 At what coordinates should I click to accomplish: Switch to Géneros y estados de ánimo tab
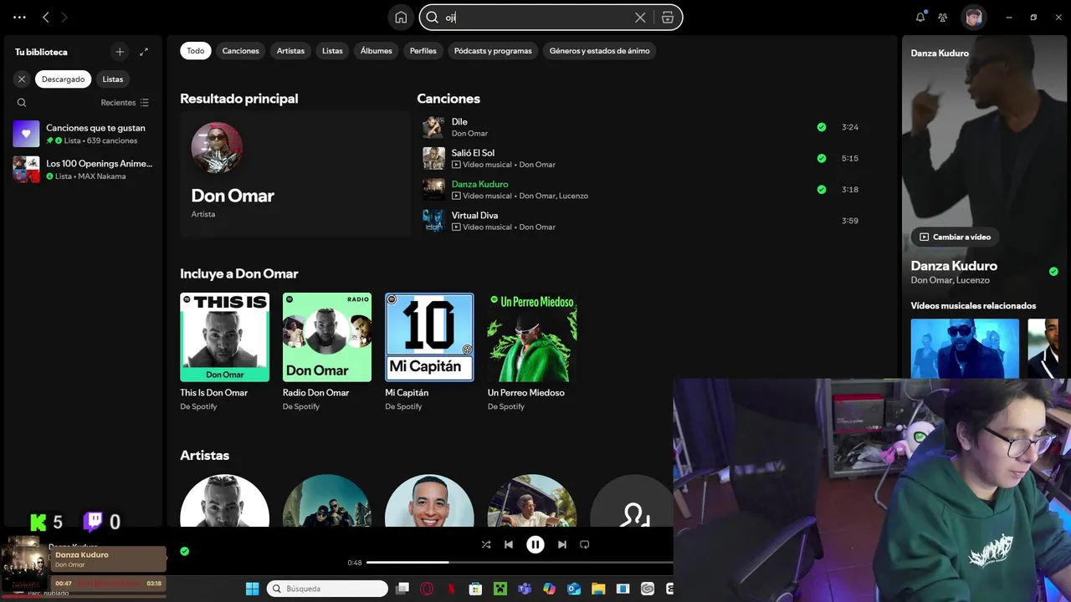600,51
